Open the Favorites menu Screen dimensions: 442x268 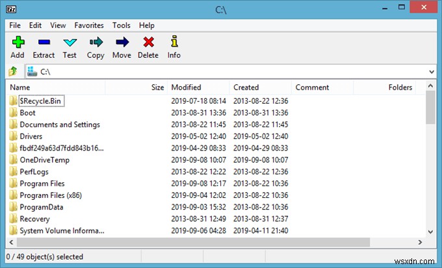(89, 25)
